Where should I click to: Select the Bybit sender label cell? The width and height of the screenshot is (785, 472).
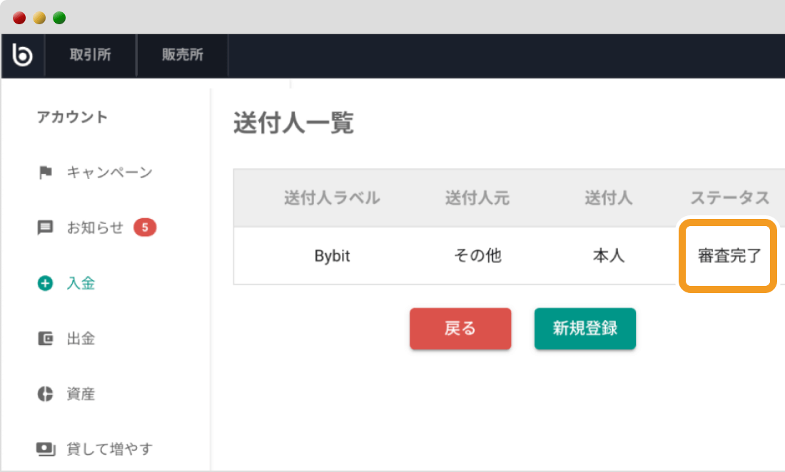332,256
